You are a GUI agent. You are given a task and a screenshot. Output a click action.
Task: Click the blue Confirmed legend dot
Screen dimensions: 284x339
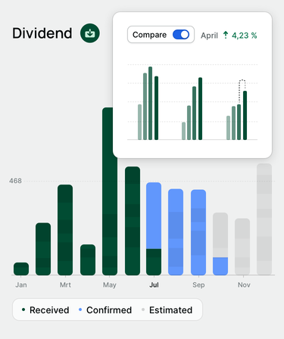(x=80, y=309)
